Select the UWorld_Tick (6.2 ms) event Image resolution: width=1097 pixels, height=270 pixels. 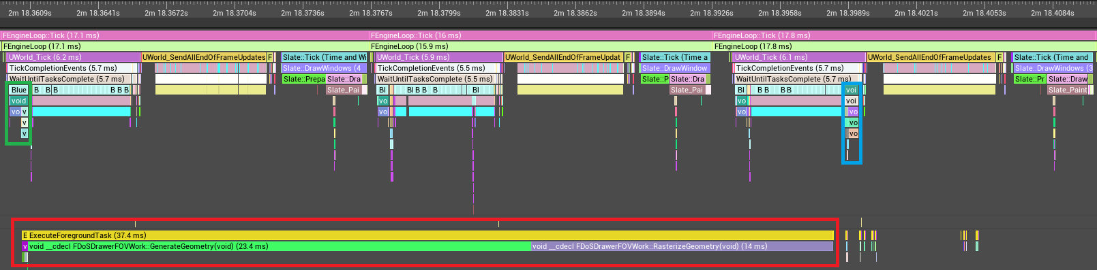tap(74, 57)
